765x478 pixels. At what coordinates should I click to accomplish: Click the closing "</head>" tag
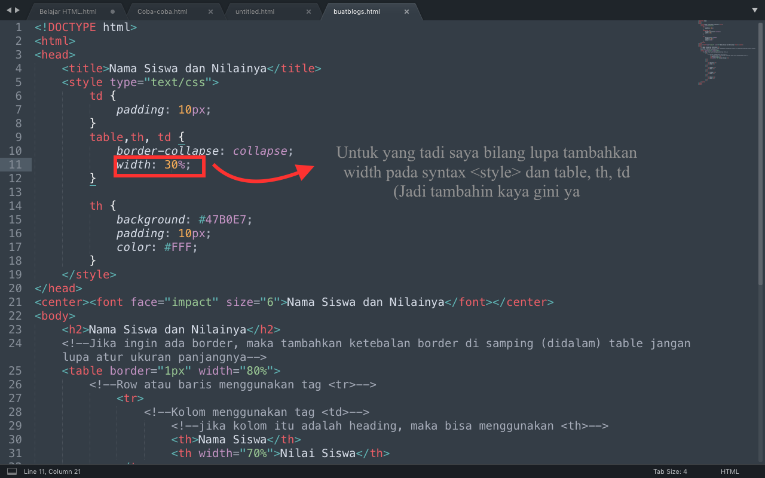[58, 288]
